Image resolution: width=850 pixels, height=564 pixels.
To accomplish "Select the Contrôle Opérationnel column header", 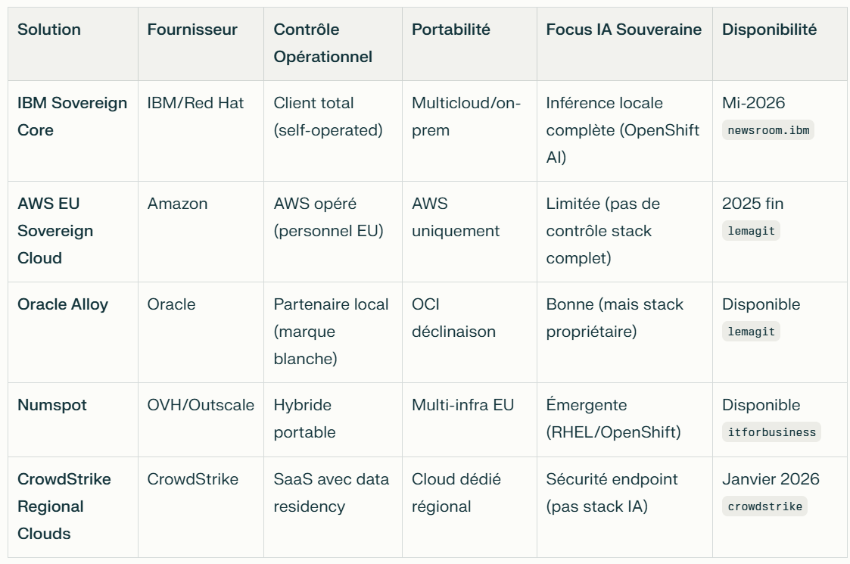I will tap(322, 43).
